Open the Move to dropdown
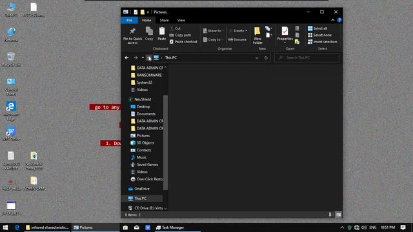The height and width of the screenshot is (232, 413). pyautogui.click(x=213, y=31)
